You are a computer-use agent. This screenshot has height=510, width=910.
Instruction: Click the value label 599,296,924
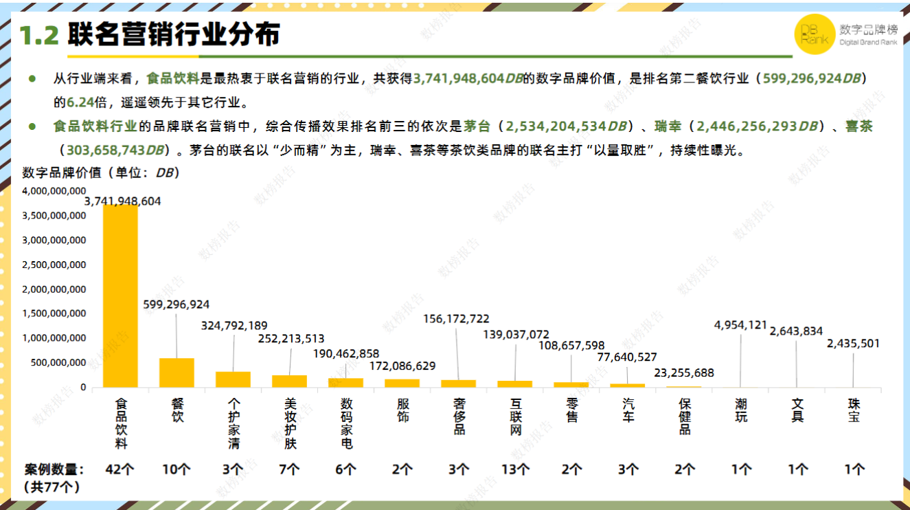coord(177,304)
